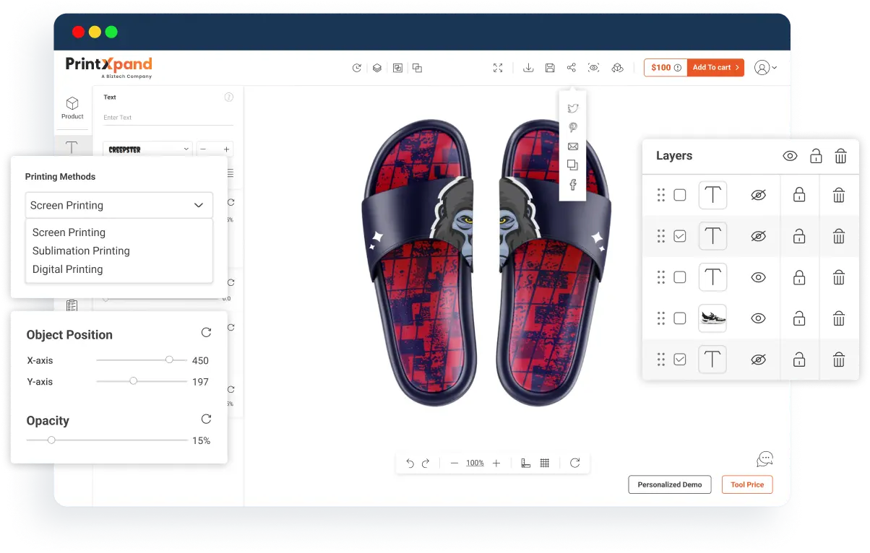
Task: Click the Tool Price button
Action: click(x=747, y=484)
